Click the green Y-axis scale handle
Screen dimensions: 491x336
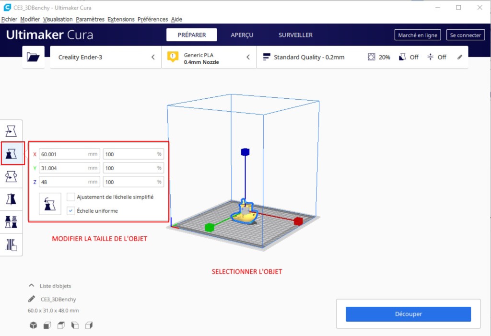click(209, 227)
